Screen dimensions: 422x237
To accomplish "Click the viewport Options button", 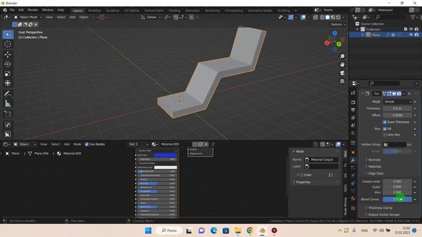I will 338,24.
